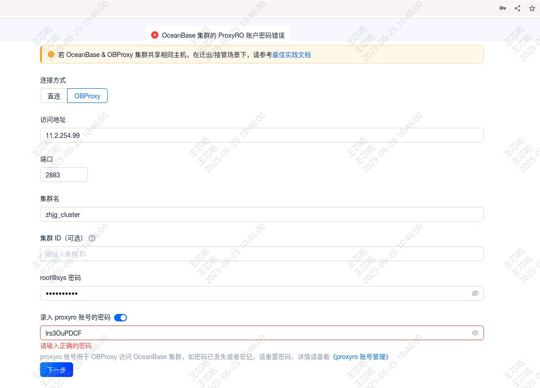Focus the empty 集群 ID input field
The image size is (540, 388).
point(262,254)
